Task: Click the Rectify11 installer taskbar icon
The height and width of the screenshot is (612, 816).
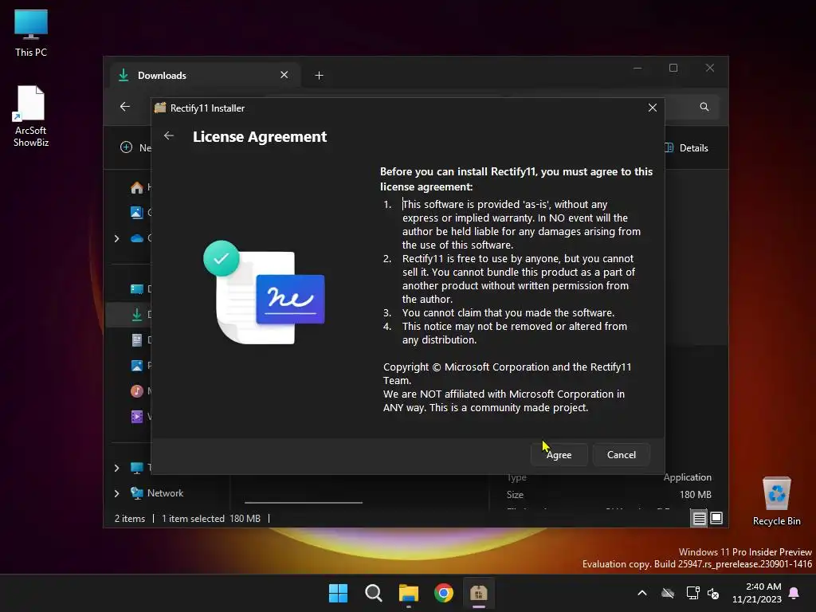Action: pos(479,593)
